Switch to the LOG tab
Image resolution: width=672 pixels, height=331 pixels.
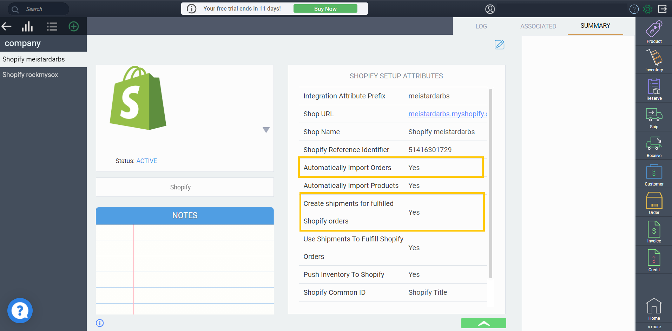click(x=481, y=26)
